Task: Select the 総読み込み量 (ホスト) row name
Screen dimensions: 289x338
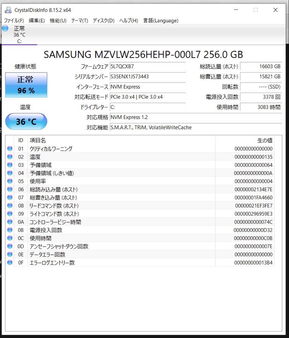Action: [54, 189]
